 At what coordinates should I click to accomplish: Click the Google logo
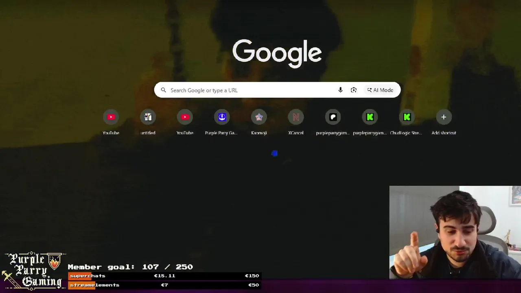277,53
